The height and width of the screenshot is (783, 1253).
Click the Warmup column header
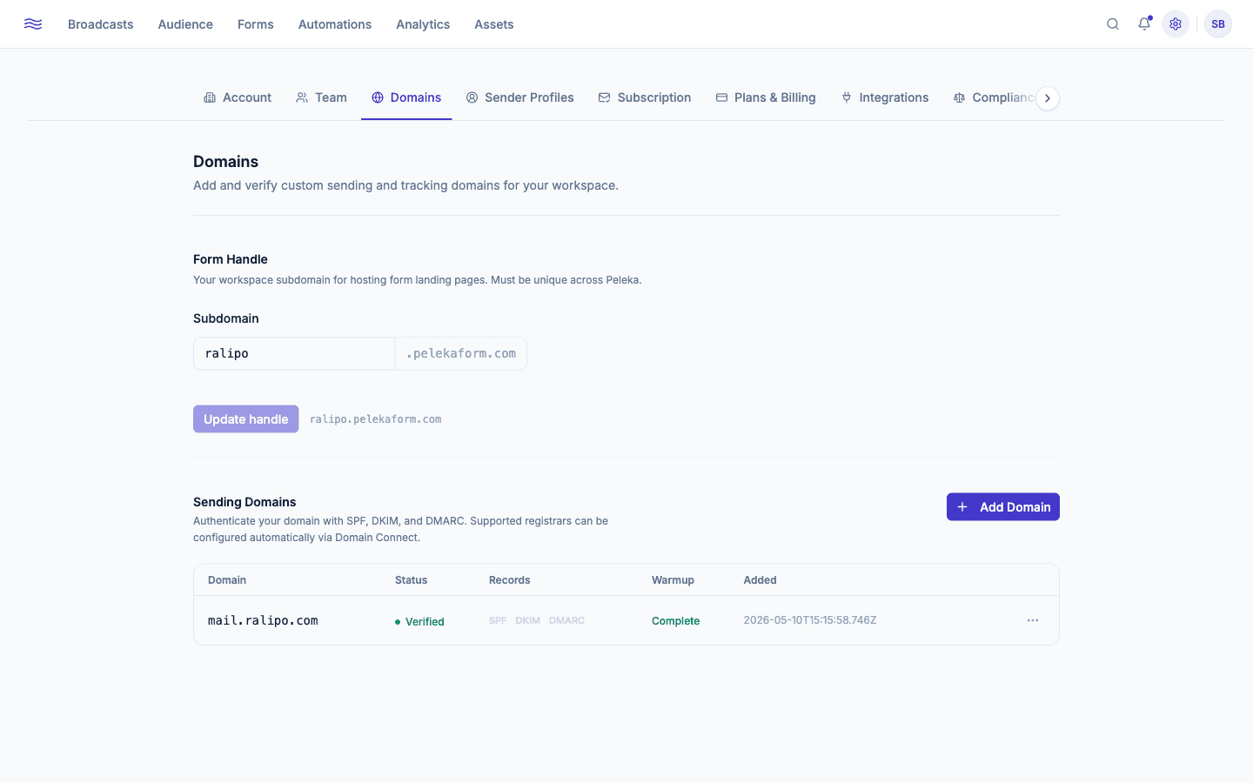[x=673, y=580]
